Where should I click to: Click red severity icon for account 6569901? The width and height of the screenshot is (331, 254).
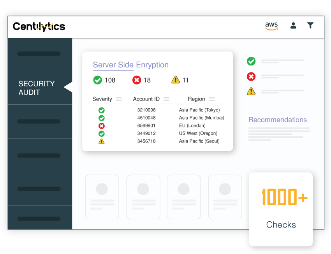[102, 126]
